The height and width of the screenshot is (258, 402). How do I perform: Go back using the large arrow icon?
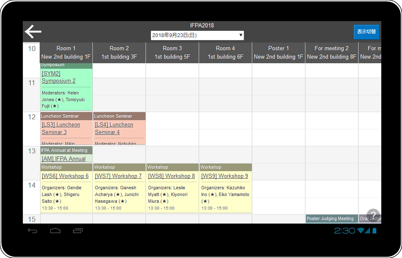pyautogui.click(x=33, y=32)
